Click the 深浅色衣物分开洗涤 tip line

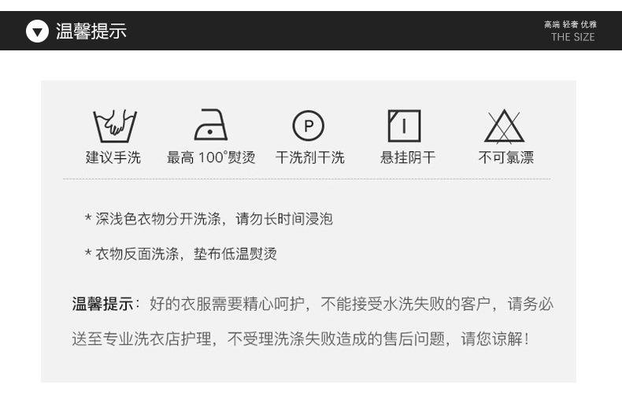[209, 219]
